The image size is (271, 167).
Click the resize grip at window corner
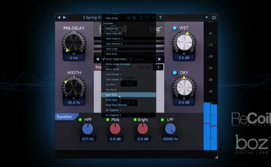tap(216, 157)
